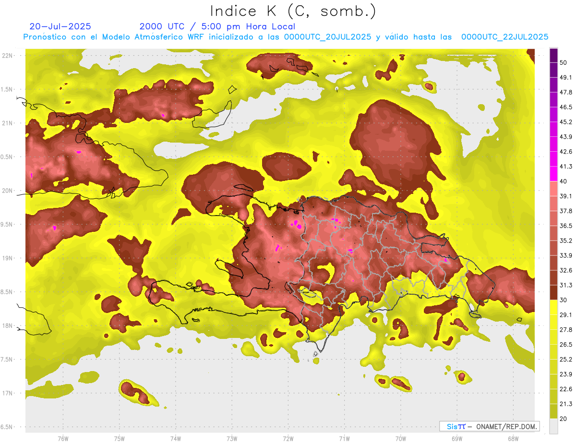Viewport: 576px width, 445px height.
Task: Click the legend value label 39.1
Action: (566, 196)
